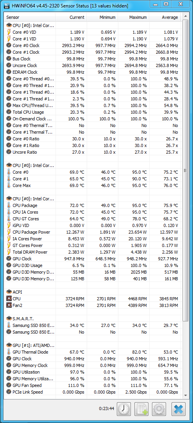Click the lightning bolt icon beside Core #0 VID
193x423 pixels.
[x=9, y=32]
